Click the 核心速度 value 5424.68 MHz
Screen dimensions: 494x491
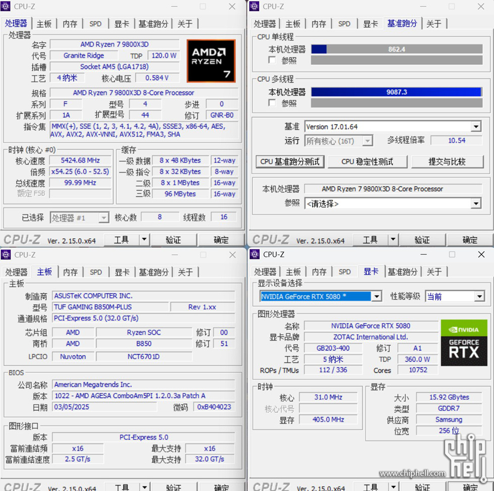(80, 160)
